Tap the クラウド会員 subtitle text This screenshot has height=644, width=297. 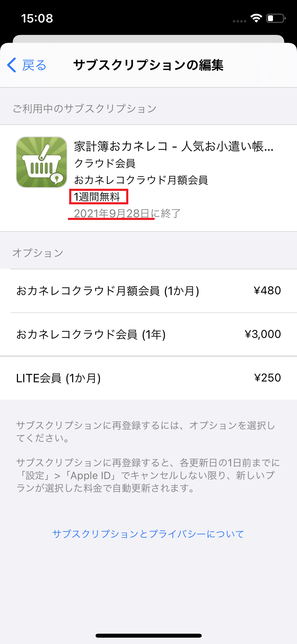click(x=105, y=163)
